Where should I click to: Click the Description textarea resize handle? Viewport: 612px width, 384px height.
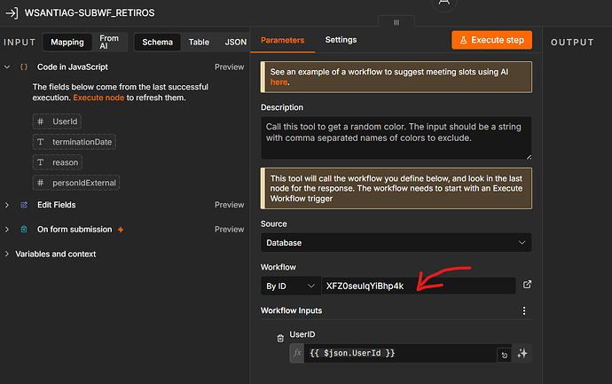point(529,156)
